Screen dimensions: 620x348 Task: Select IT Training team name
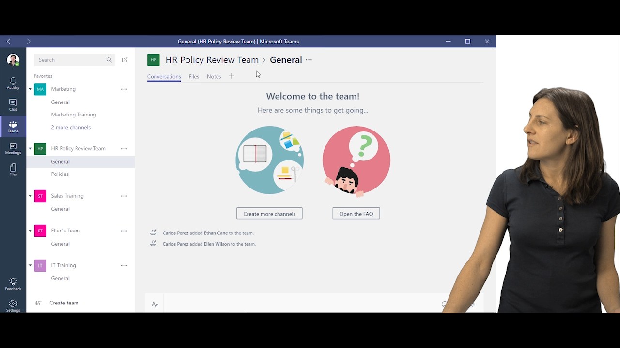coord(63,265)
